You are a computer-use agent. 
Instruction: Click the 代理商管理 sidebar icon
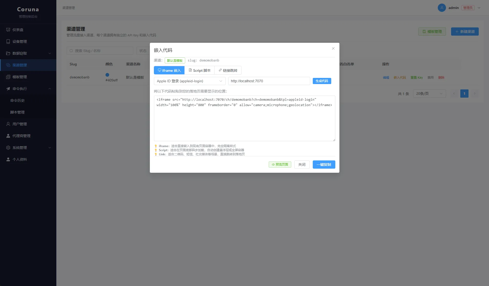[x=8, y=136]
